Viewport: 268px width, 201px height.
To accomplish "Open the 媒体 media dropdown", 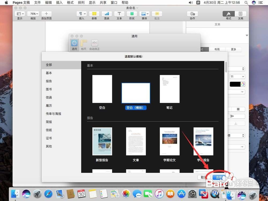I will [144, 14].
